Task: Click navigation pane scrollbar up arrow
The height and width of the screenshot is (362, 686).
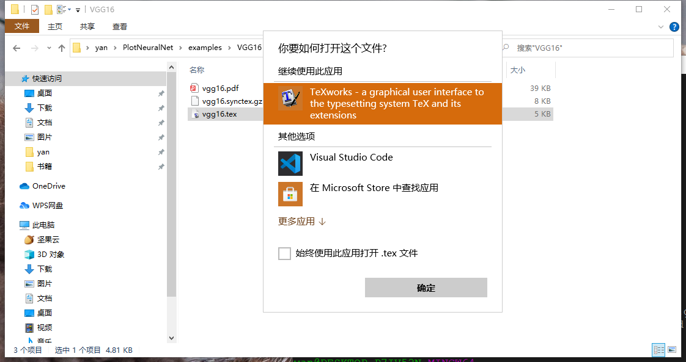Action: (x=171, y=67)
